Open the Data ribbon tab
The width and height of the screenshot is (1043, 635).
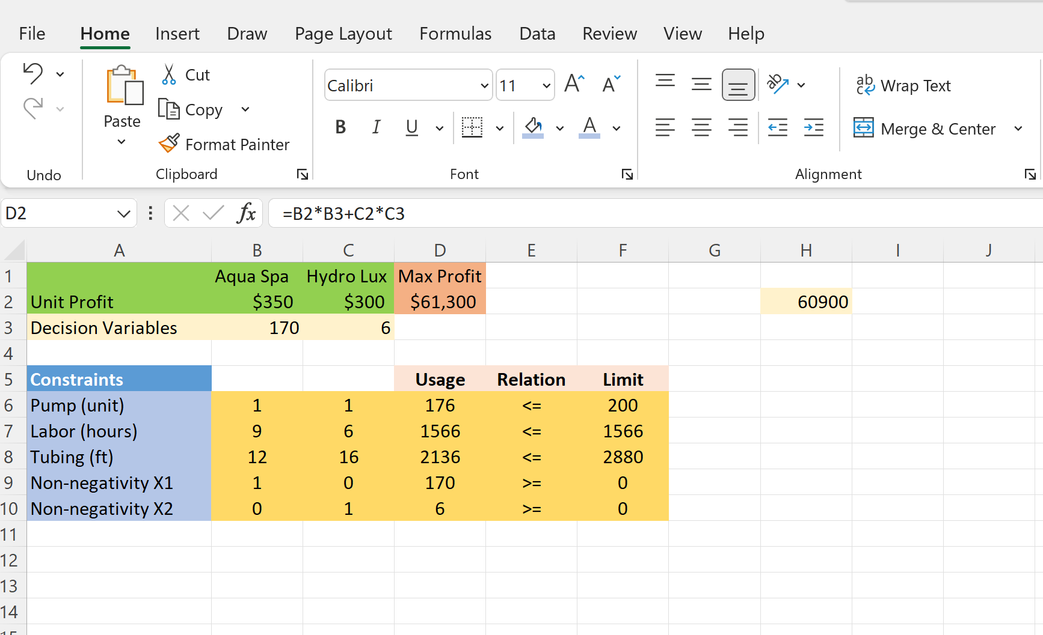click(537, 34)
